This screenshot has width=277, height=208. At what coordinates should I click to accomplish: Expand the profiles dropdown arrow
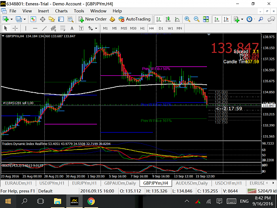point(24,19)
